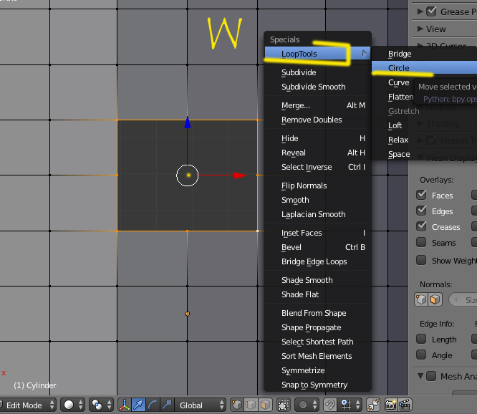477x414 pixels.
Task: Click the auto-merge arrows icon
Action: (x=373, y=405)
